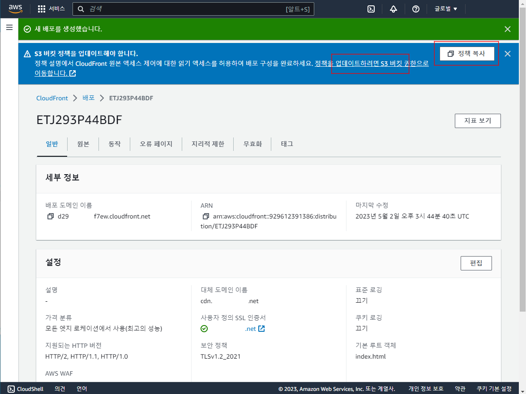526x394 pixels.
Task: Select HTTP/2, HTTP/1.1, HTTP/1.0 text
Action: click(86, 356)
